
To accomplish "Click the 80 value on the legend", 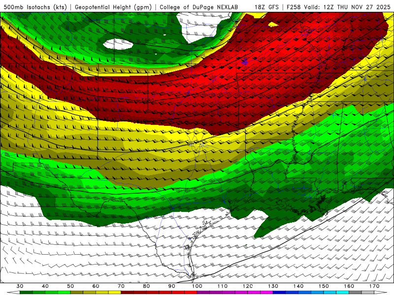I will 146,286.
